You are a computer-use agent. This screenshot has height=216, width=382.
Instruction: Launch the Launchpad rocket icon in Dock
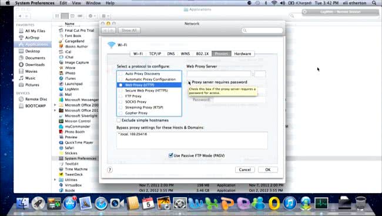pyautogui.click(x=38, y=203)
